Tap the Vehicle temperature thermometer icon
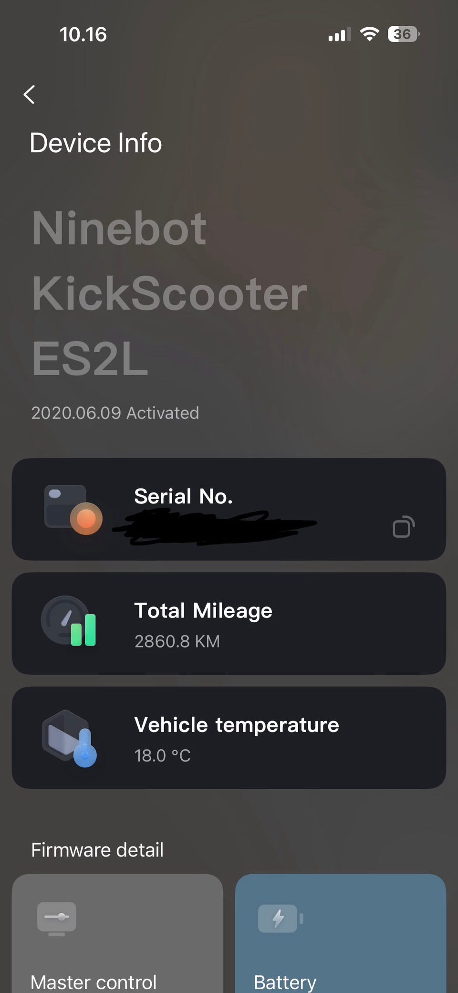The width and height of the screenshot is (458, 993). point(70,738)
